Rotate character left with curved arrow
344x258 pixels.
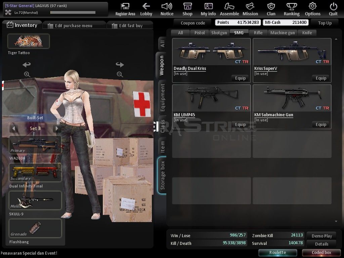tap(27, 64)
